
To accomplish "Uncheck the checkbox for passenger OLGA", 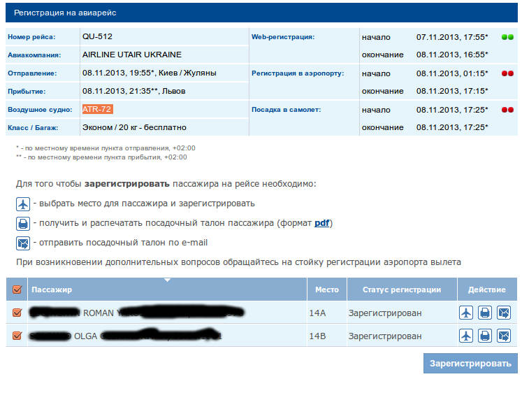I will click(x=17, y=336).
